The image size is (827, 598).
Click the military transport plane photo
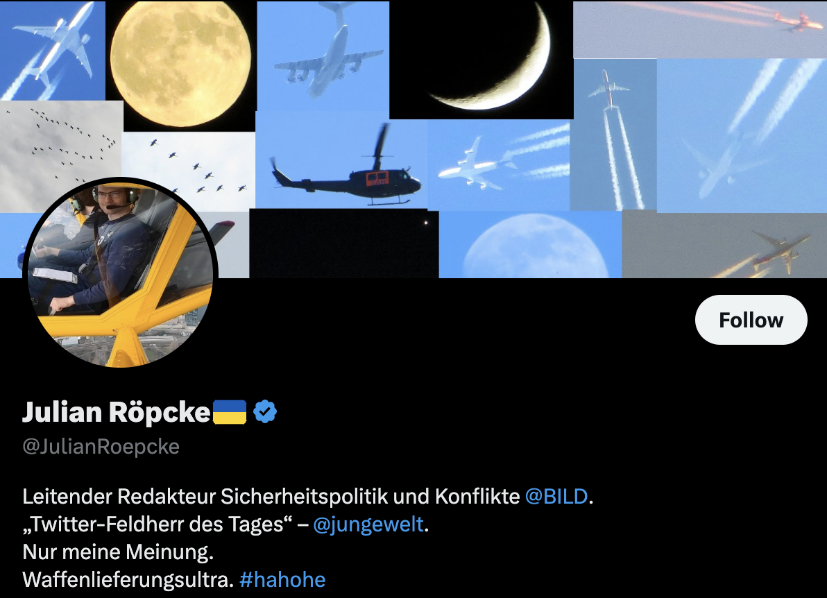323,56
